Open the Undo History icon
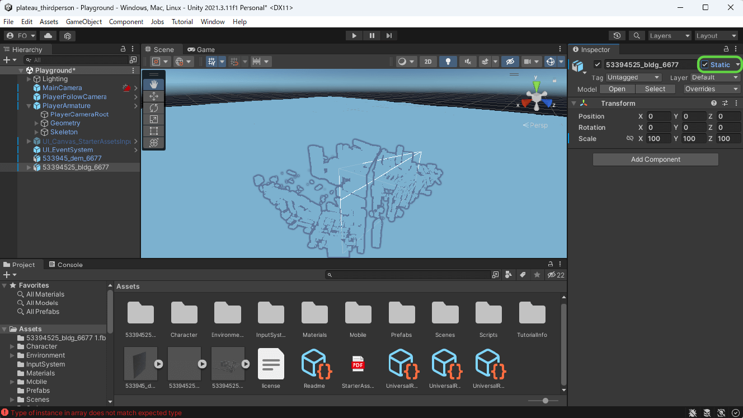The width and height of the screenshot is (743, 418). click(x=617, y=36)
